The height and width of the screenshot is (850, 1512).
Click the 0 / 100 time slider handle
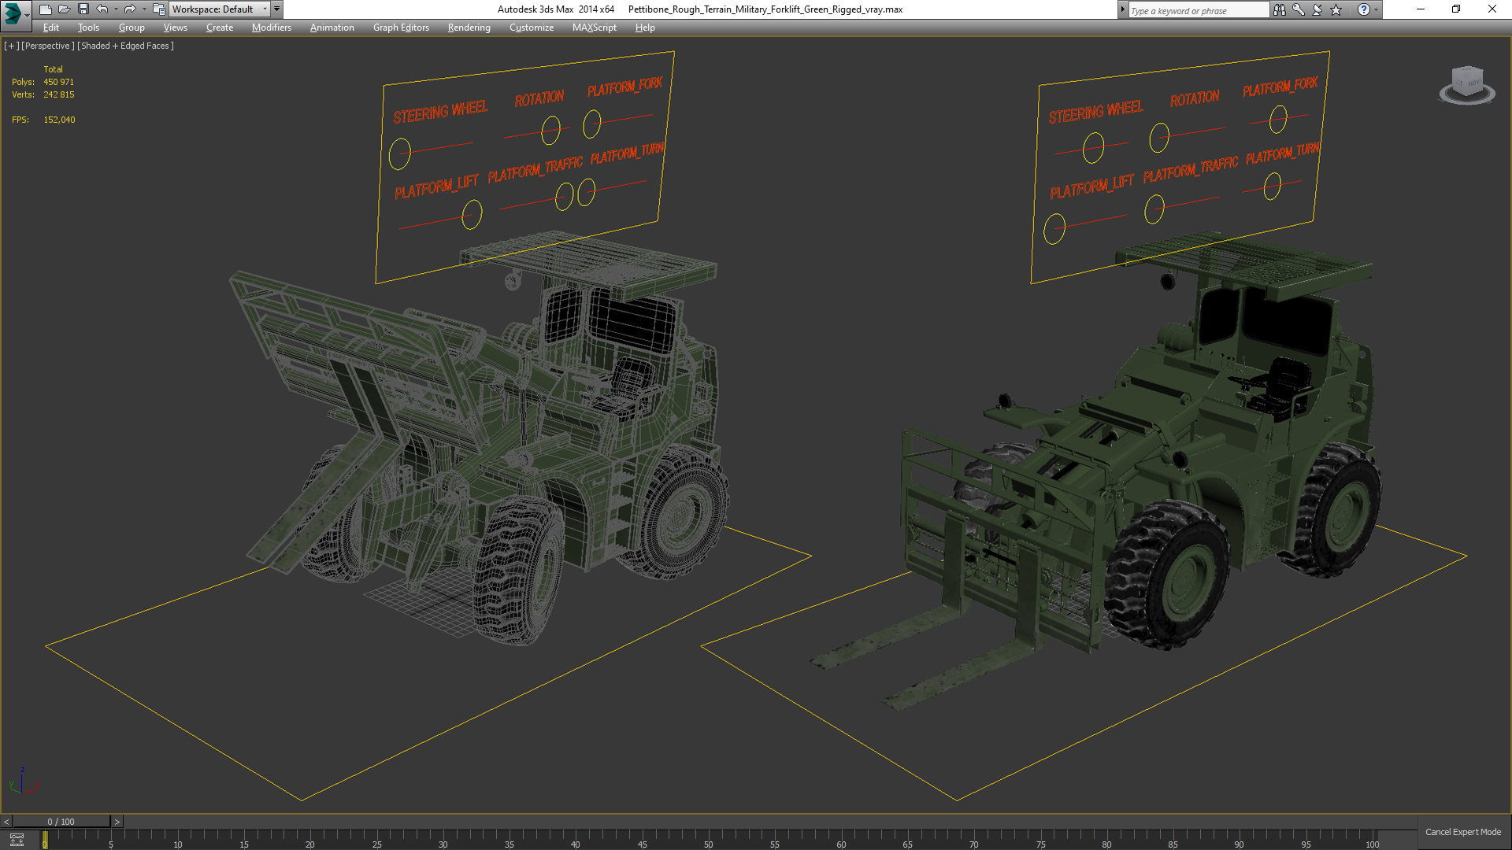click(x=61, y=822)
